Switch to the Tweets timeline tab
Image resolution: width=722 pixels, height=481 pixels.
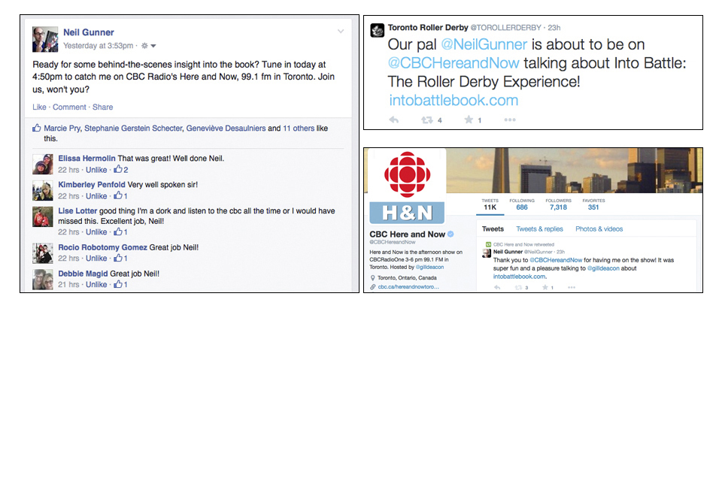tap(493, 228)
